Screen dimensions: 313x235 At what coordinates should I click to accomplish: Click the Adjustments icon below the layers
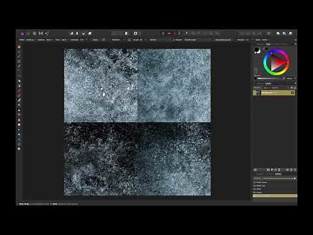pyautogui.click(x=272, y=170)
